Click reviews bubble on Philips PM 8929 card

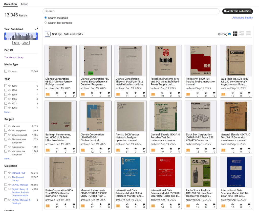pos(214,93)
